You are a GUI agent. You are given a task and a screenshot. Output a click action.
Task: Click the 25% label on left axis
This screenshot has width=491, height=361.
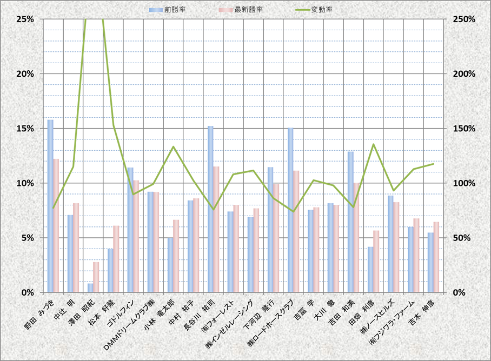click(x=25, y=19)
